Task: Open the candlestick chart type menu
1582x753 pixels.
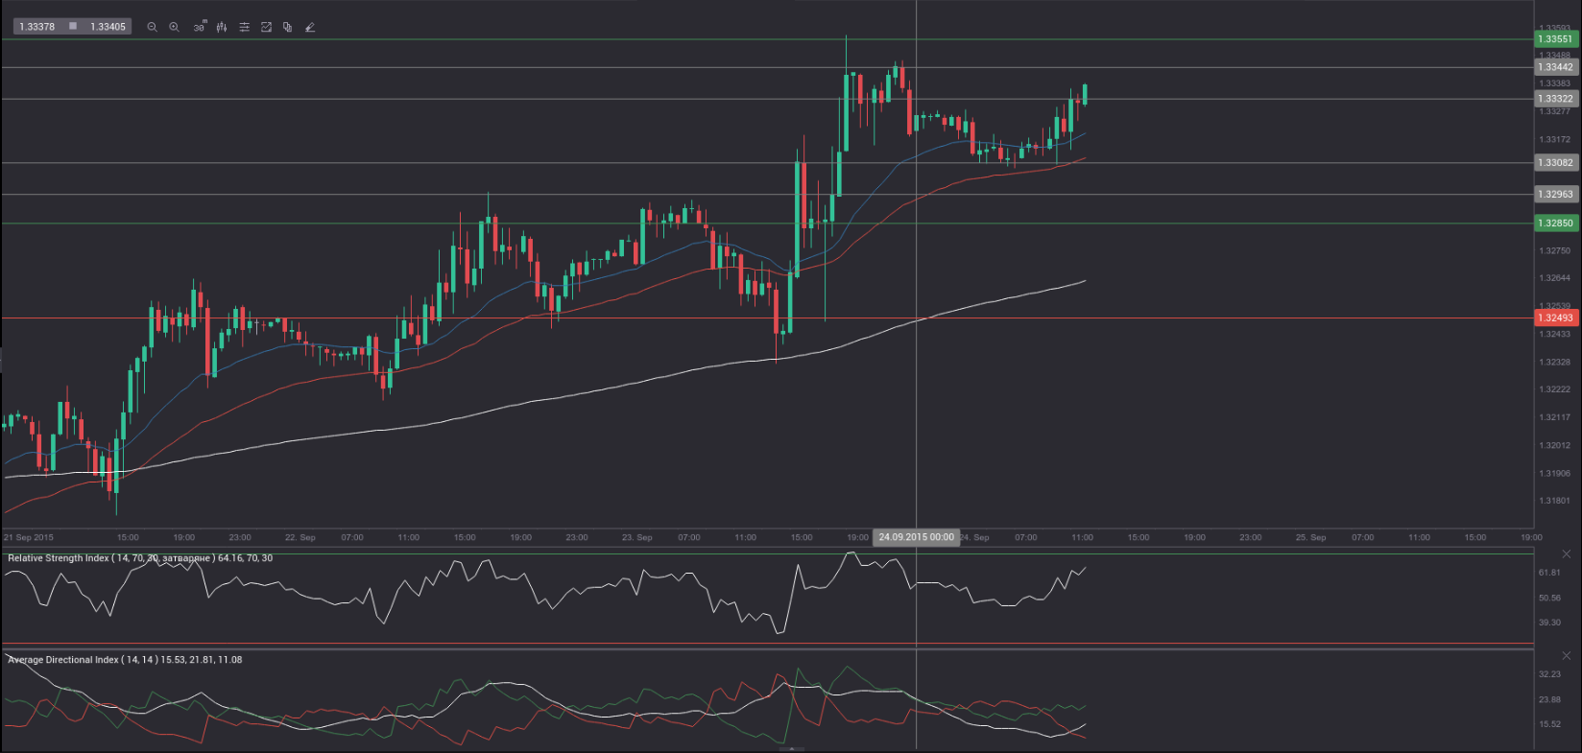Action: click(x=222, y=27)
